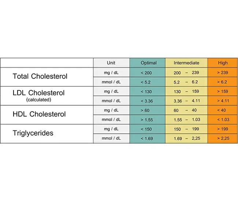Select the "> 2,25" high value cell
238x201 pixels.
click(x=223, y=138)
